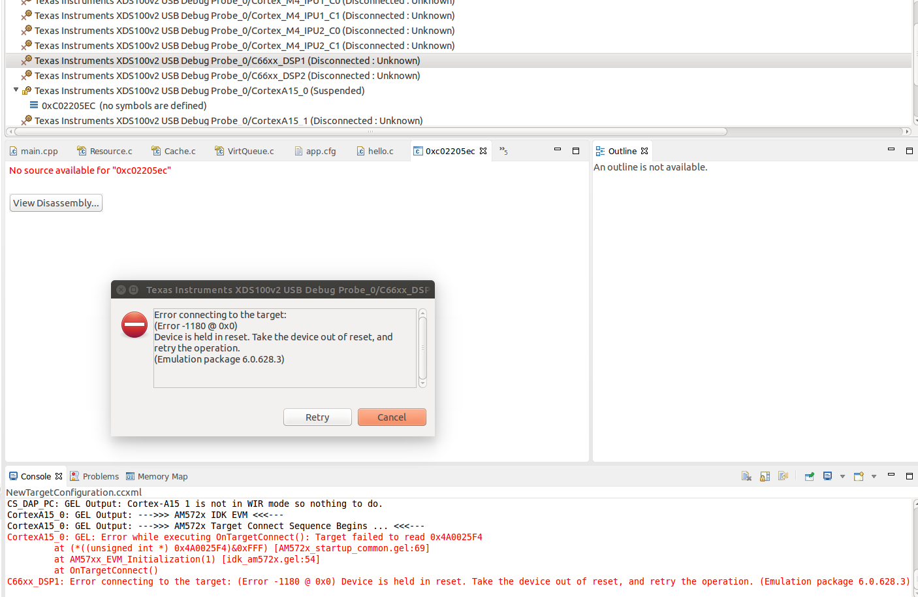Click the 'No source available' message text

coord(90,170)
